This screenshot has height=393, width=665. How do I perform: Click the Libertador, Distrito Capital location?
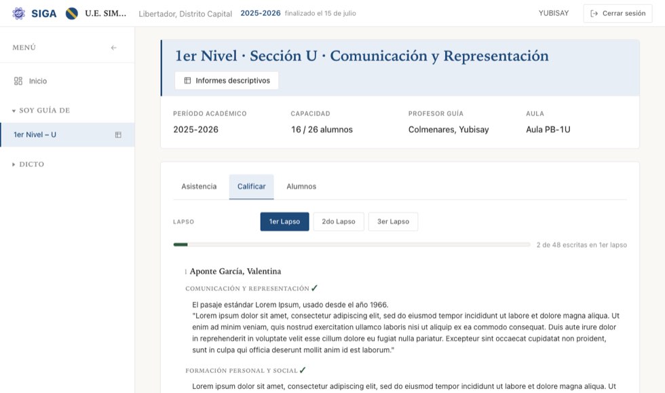(x=185, y=14)
